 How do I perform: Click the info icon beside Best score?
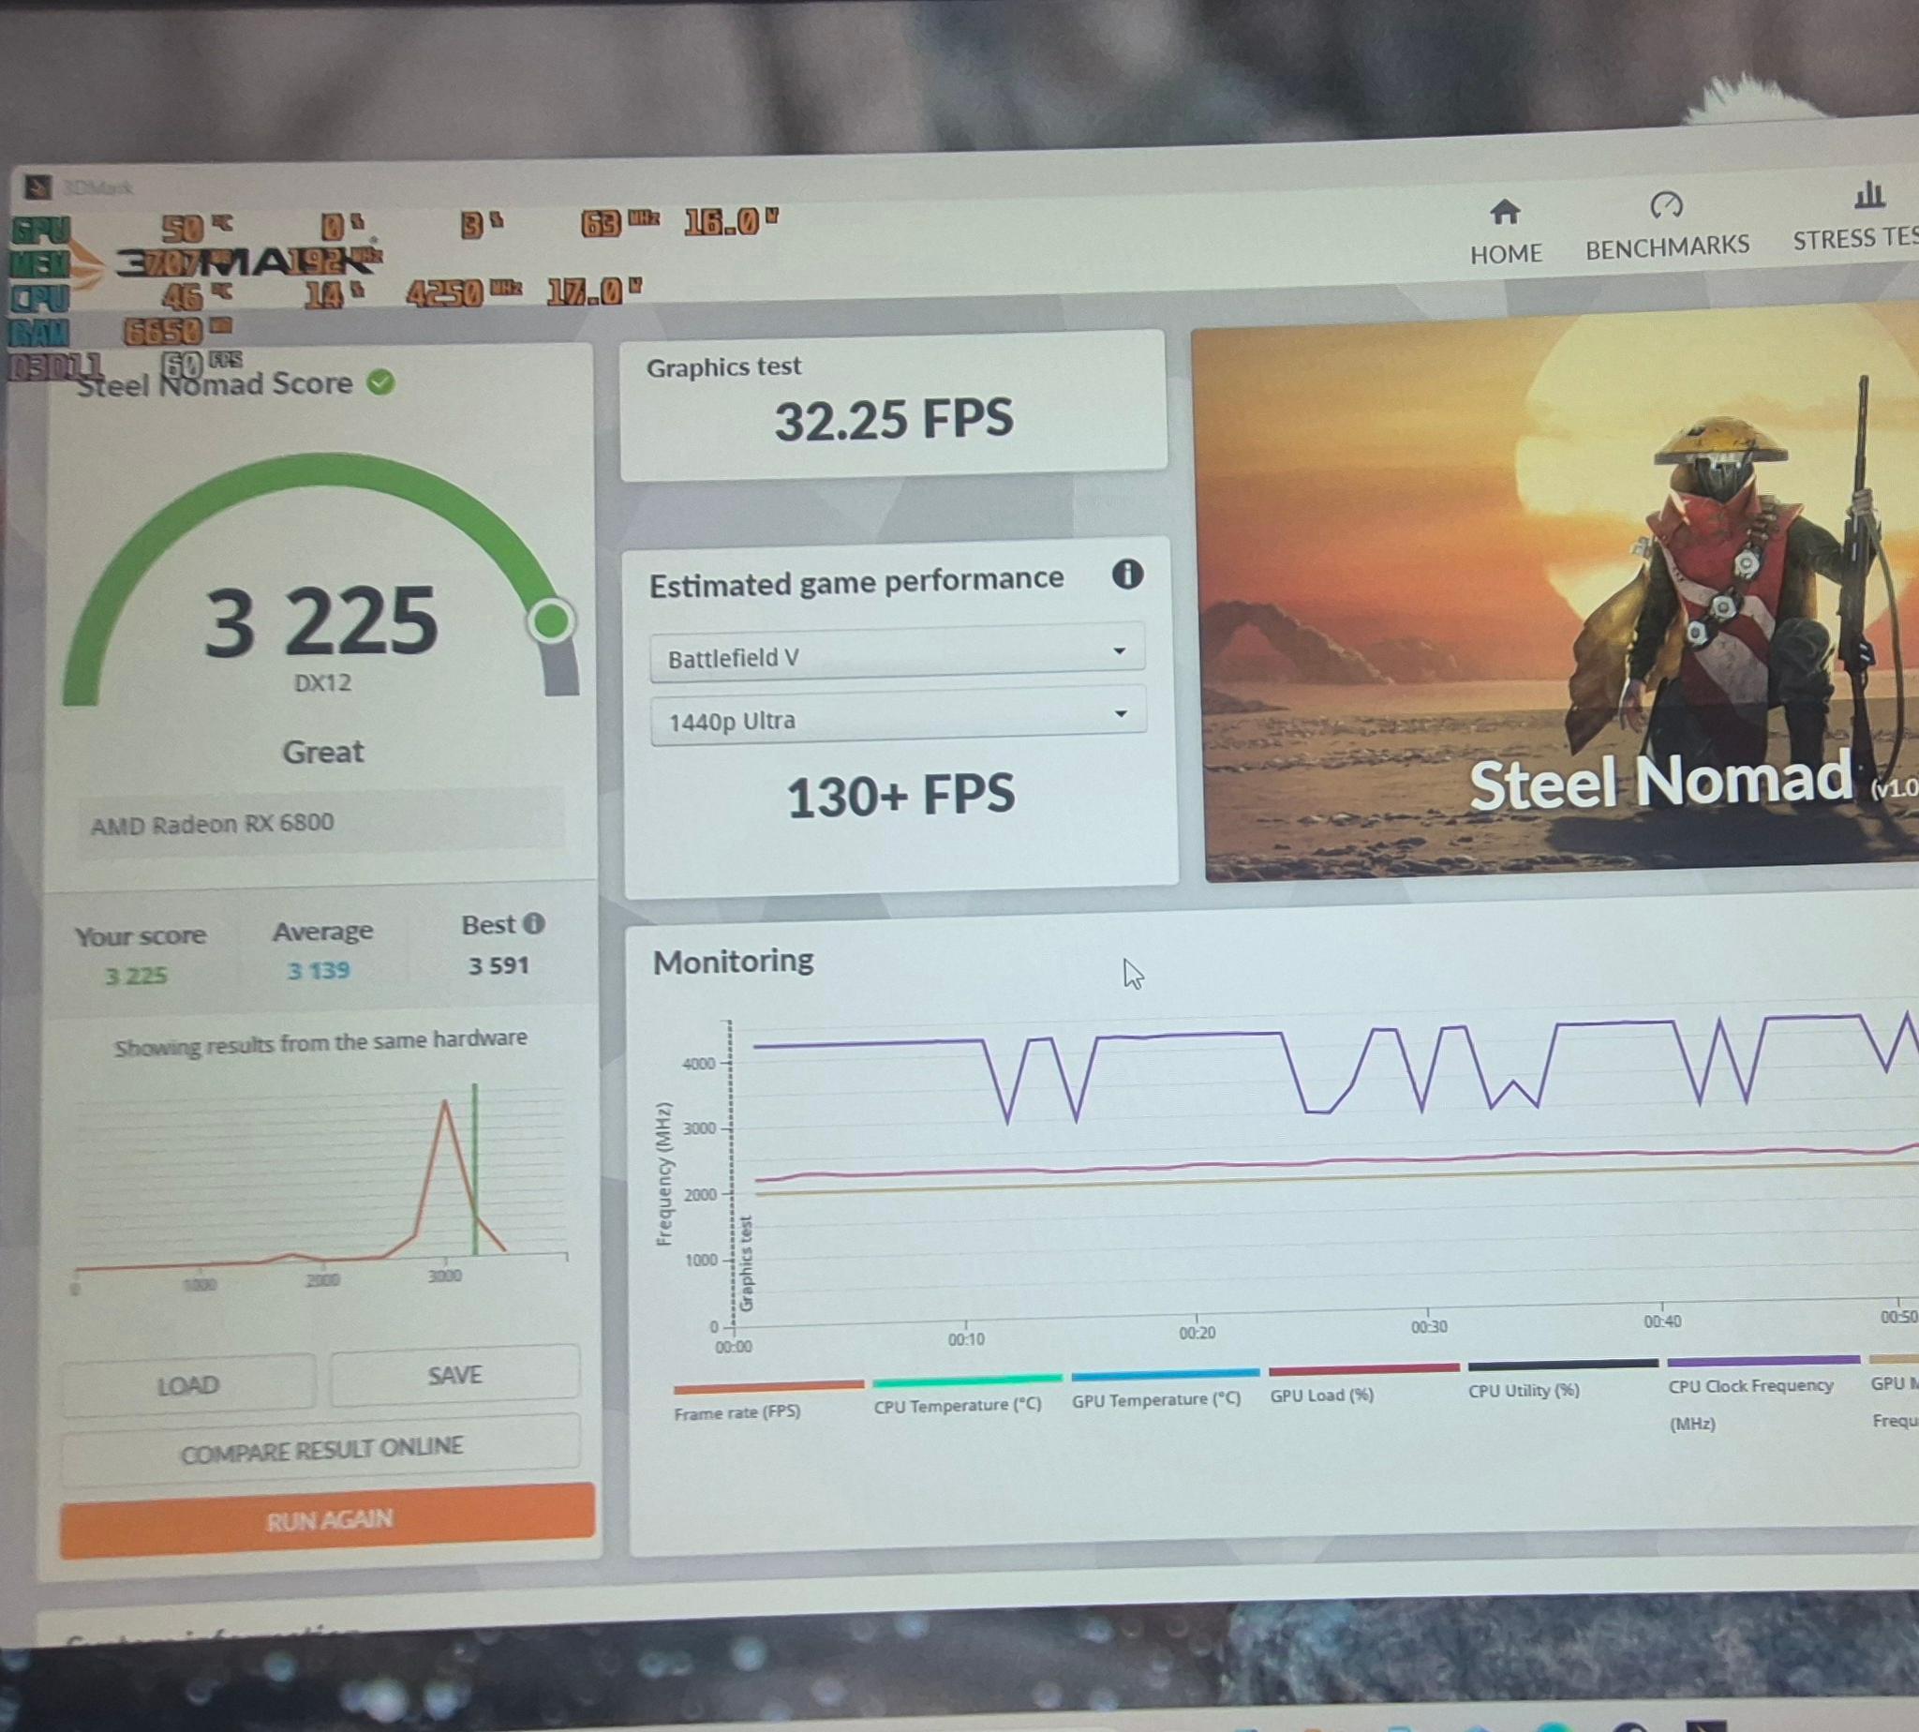(x=535, y=923)
